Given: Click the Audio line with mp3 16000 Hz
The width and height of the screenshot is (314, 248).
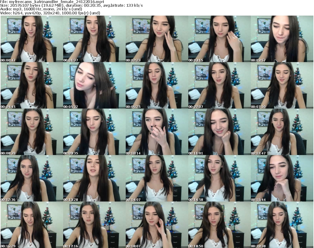Looking at the screenshot, I should [x=41, y=9].
